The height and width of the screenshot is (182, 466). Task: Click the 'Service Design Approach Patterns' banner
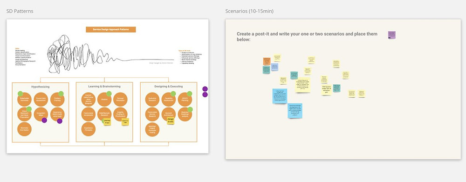click(111, 29)
